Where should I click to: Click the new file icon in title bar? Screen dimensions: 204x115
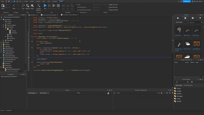(x=6, y=1)
